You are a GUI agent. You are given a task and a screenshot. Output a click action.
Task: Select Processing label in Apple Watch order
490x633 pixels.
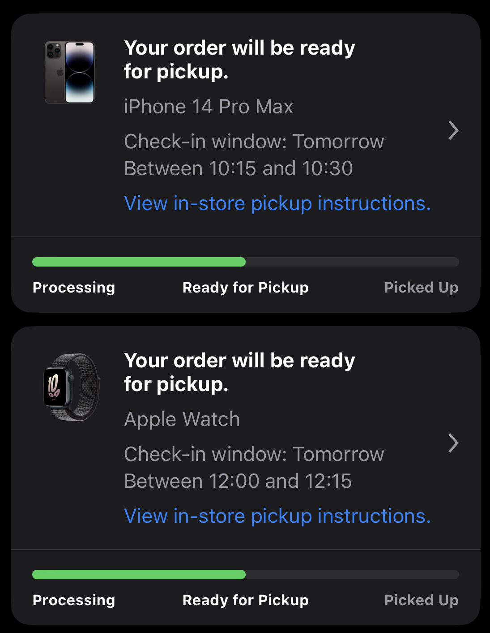click(x=74, y=600)
